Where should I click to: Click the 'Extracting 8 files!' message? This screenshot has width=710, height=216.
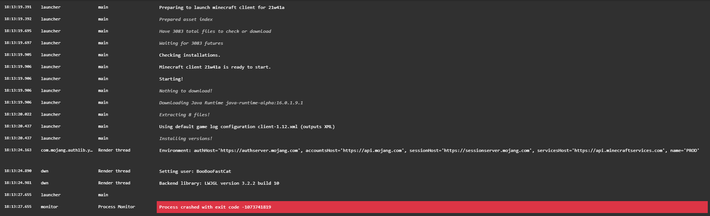pyautogui.click(x=184, y=115)
